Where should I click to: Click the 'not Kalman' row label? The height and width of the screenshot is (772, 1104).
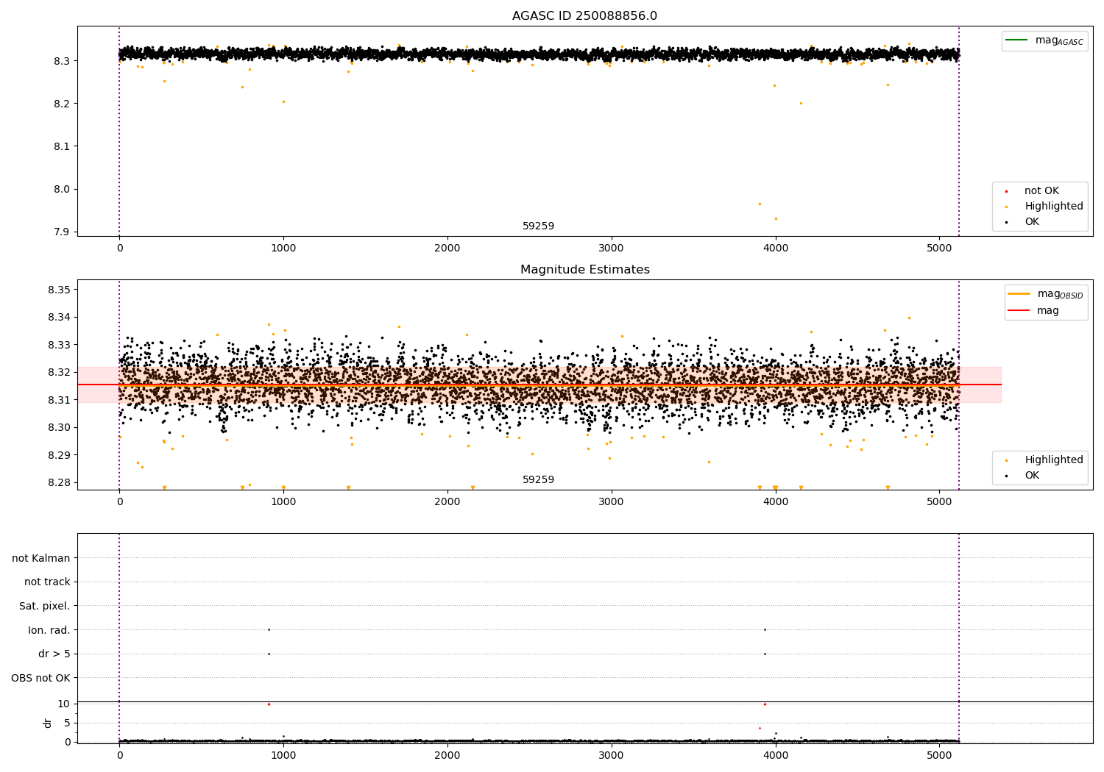point(41,558)
